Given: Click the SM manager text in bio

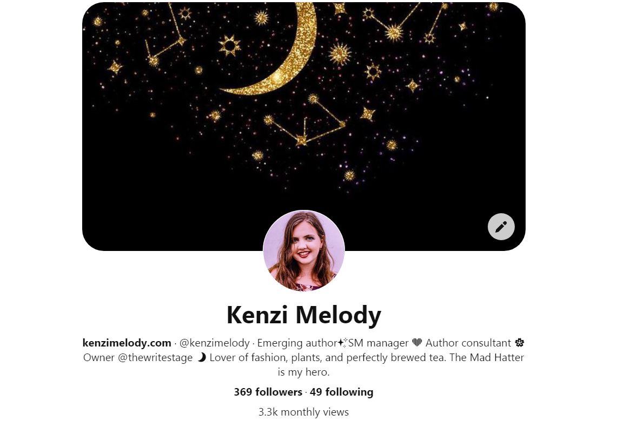Looking at the screenshot, I should click(379, 343).
